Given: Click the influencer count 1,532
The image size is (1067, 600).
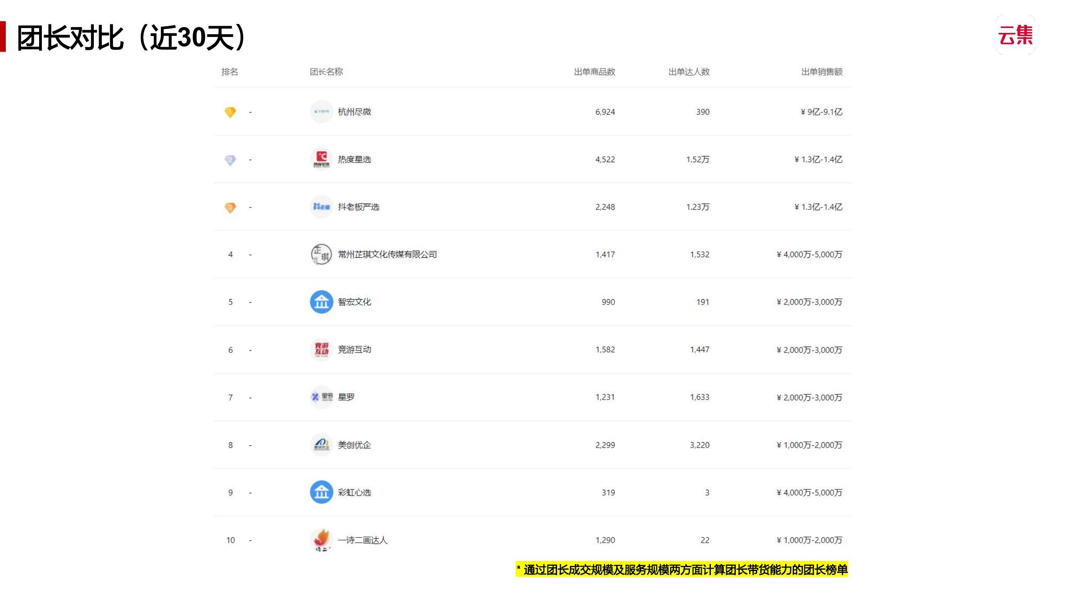Looking at the screenshot, I should pos(700,254).
